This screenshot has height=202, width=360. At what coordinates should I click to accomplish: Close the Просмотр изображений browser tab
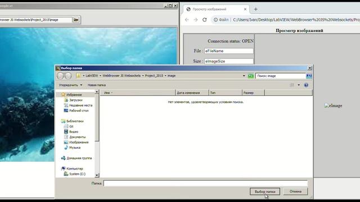coord(245,9)
